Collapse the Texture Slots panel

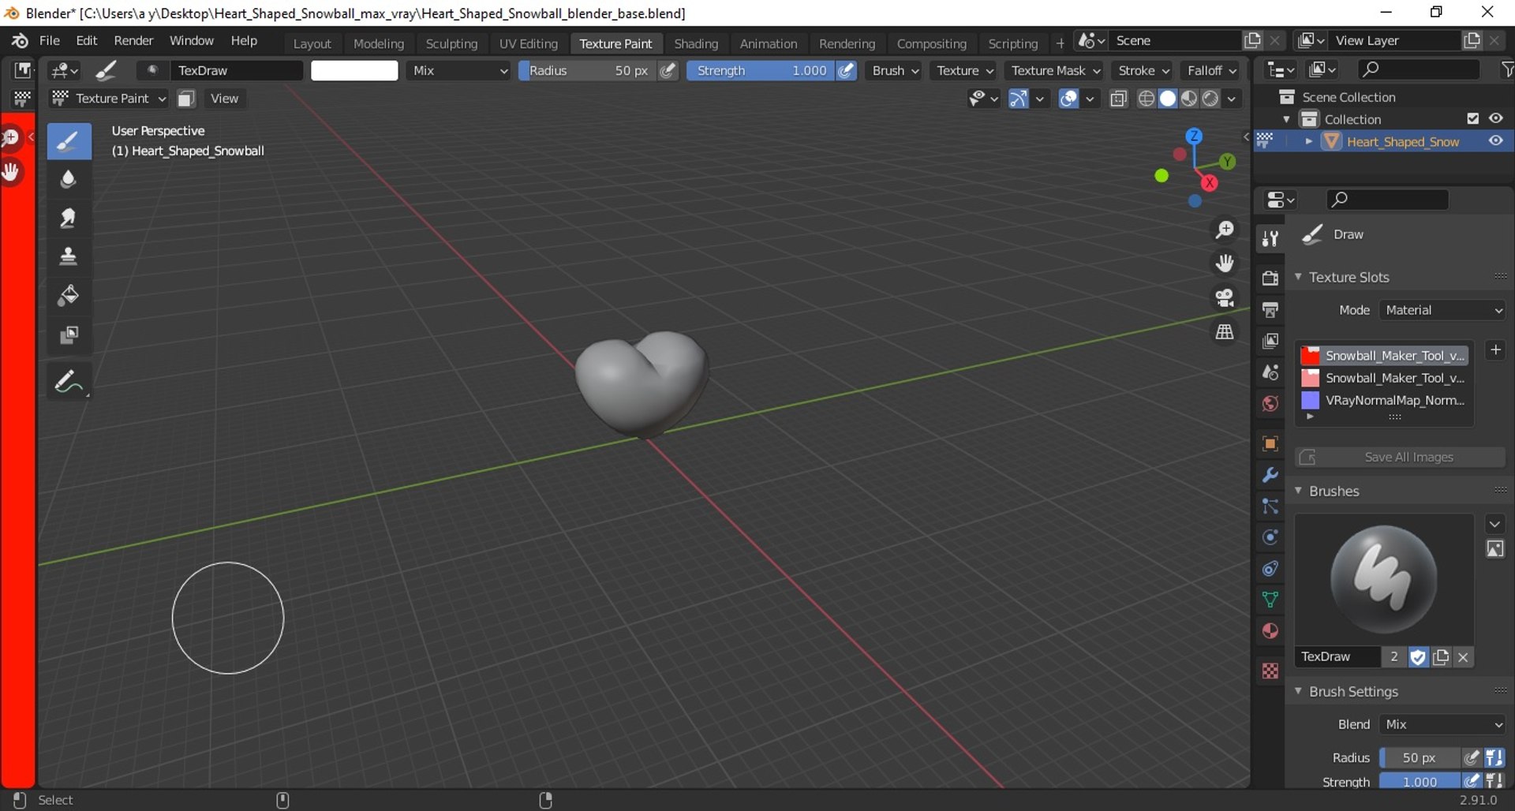coord(1299,277)
